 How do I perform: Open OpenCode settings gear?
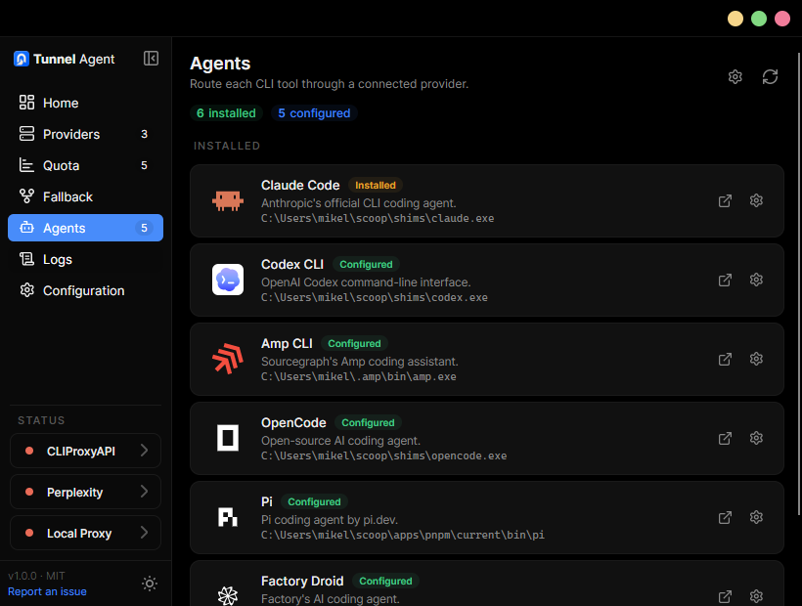point(756,438)
